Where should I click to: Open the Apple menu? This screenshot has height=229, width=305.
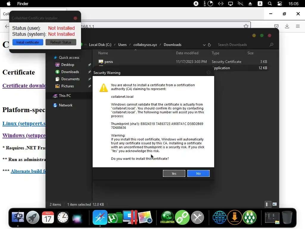click(9, 4)
